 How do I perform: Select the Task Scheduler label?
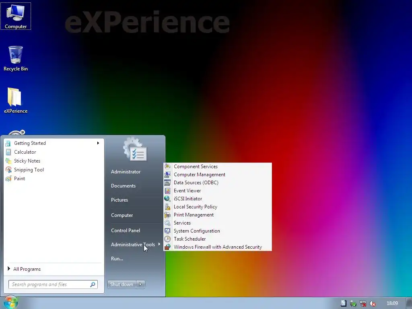(x=190, y=239)
